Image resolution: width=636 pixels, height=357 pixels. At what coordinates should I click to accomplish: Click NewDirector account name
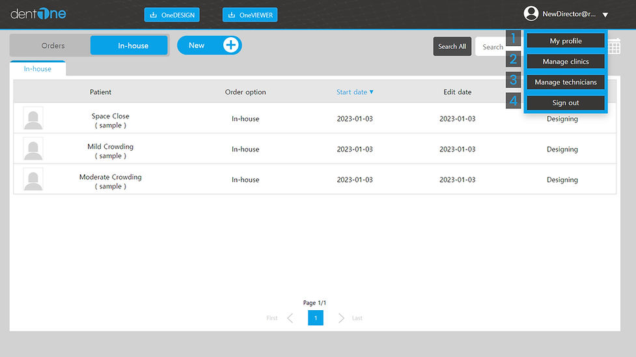(x=569, y=14)
